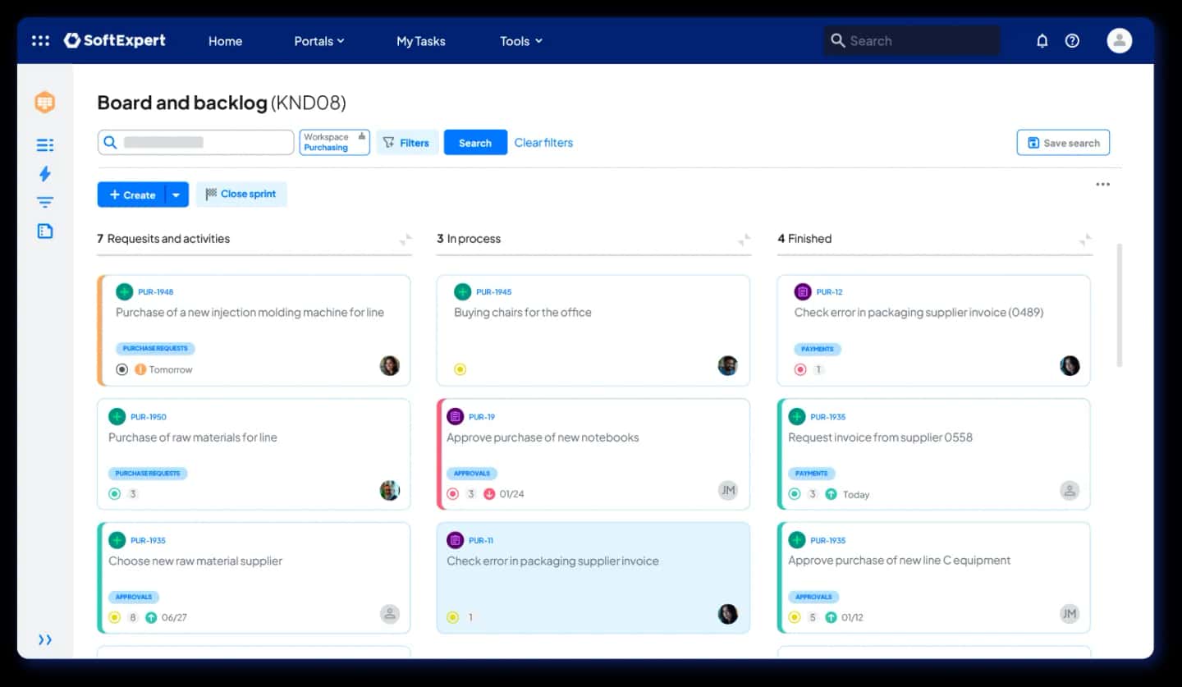
Task: Open the lightning bolt sidebar icon
Action: [x=45, y=173]
